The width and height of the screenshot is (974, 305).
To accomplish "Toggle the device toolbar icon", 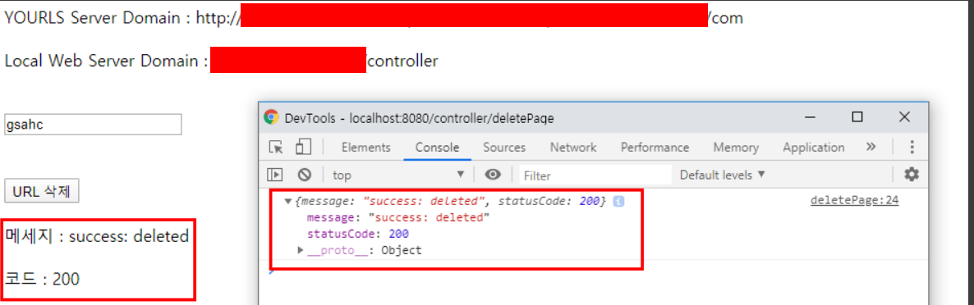I will [303, 148].
